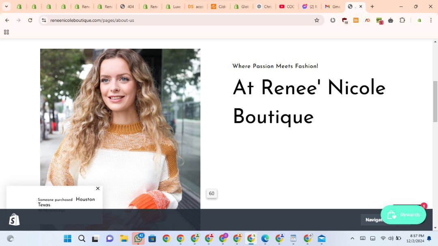Close the purchase notification popup
The width and height of the screenshot is (438, 246).
98,188
